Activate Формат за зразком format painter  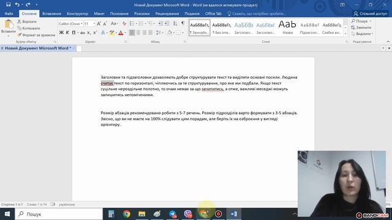[36, 35]
